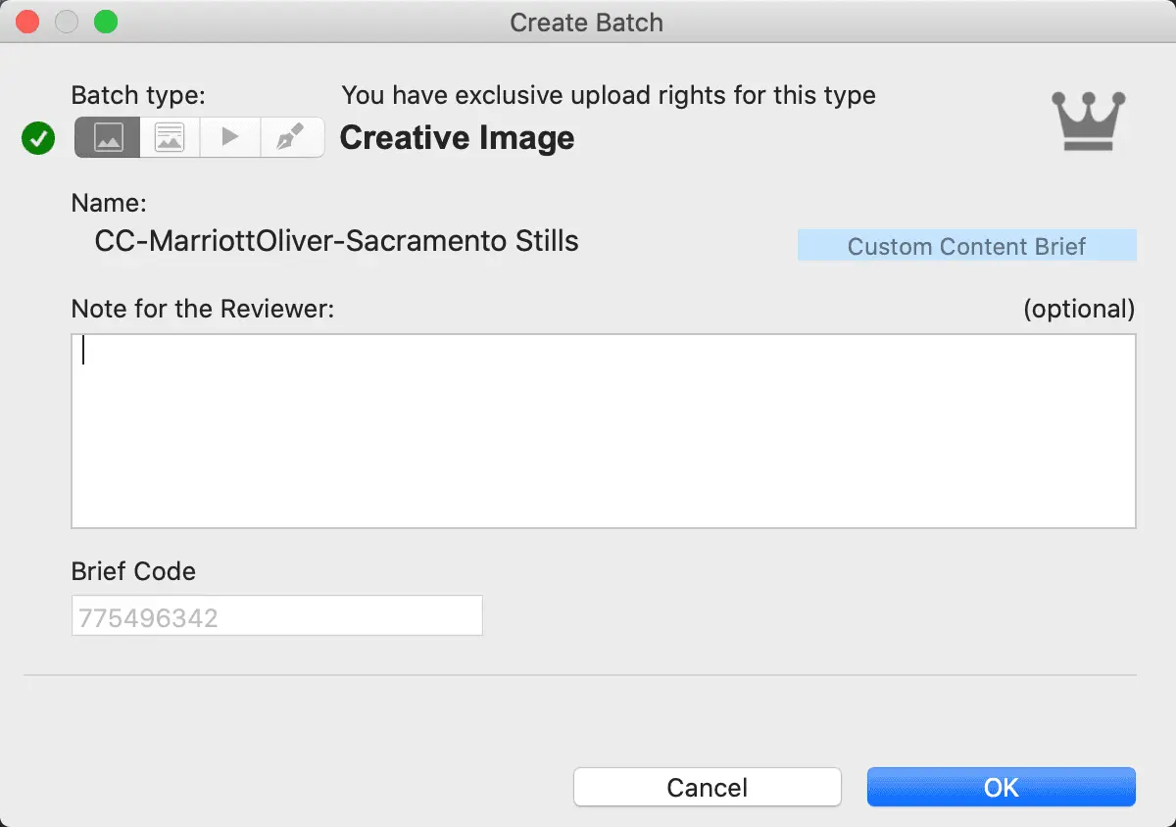The width and height of the screenshot is (1176, 827).
Task: Select the Illustration pen batch type icon
Action: [x=292, y=138]
